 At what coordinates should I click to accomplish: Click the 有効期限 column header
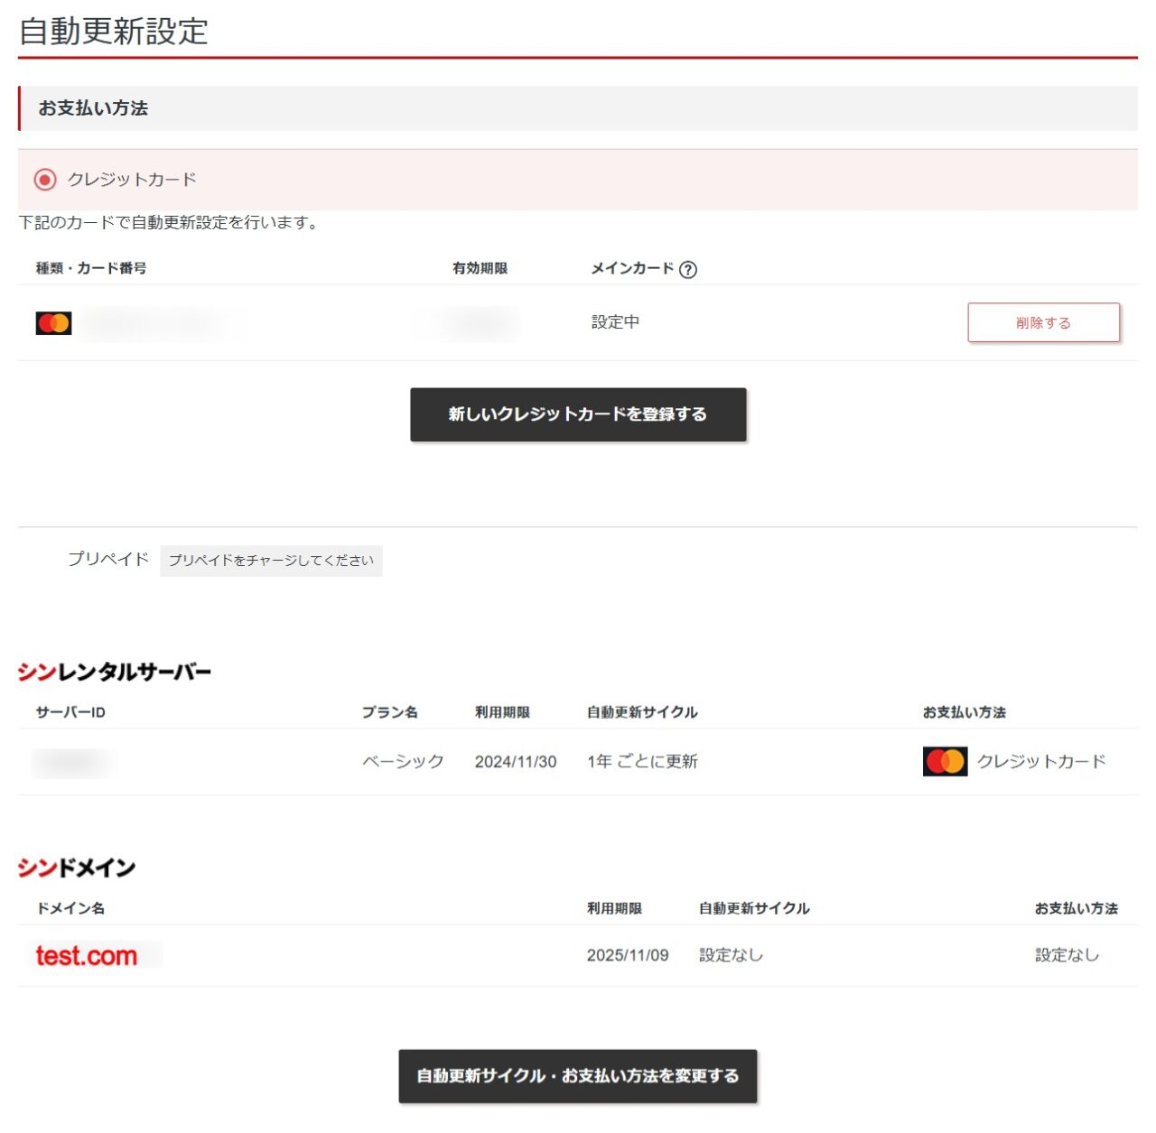(480, 268)
